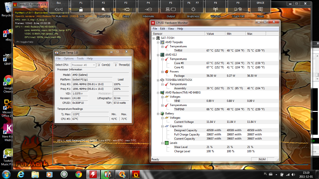Open the File menu in Core Temp

click(x=58, y=58)
